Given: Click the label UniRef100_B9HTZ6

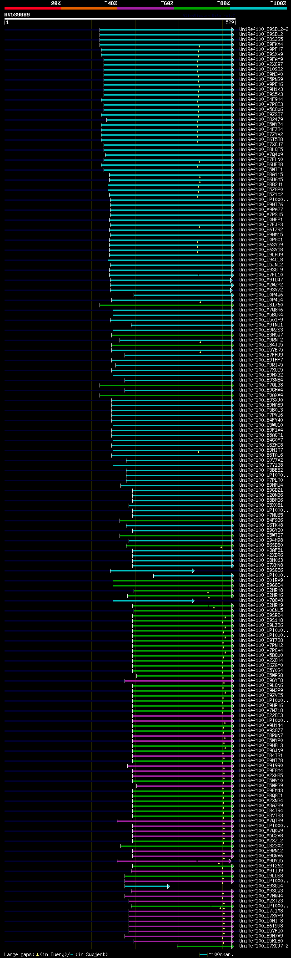Looking at the screenshot, I should (x=261, y=205).
